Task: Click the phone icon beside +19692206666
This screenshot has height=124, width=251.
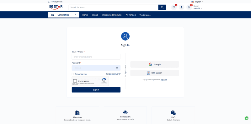Action: [49, 2]
